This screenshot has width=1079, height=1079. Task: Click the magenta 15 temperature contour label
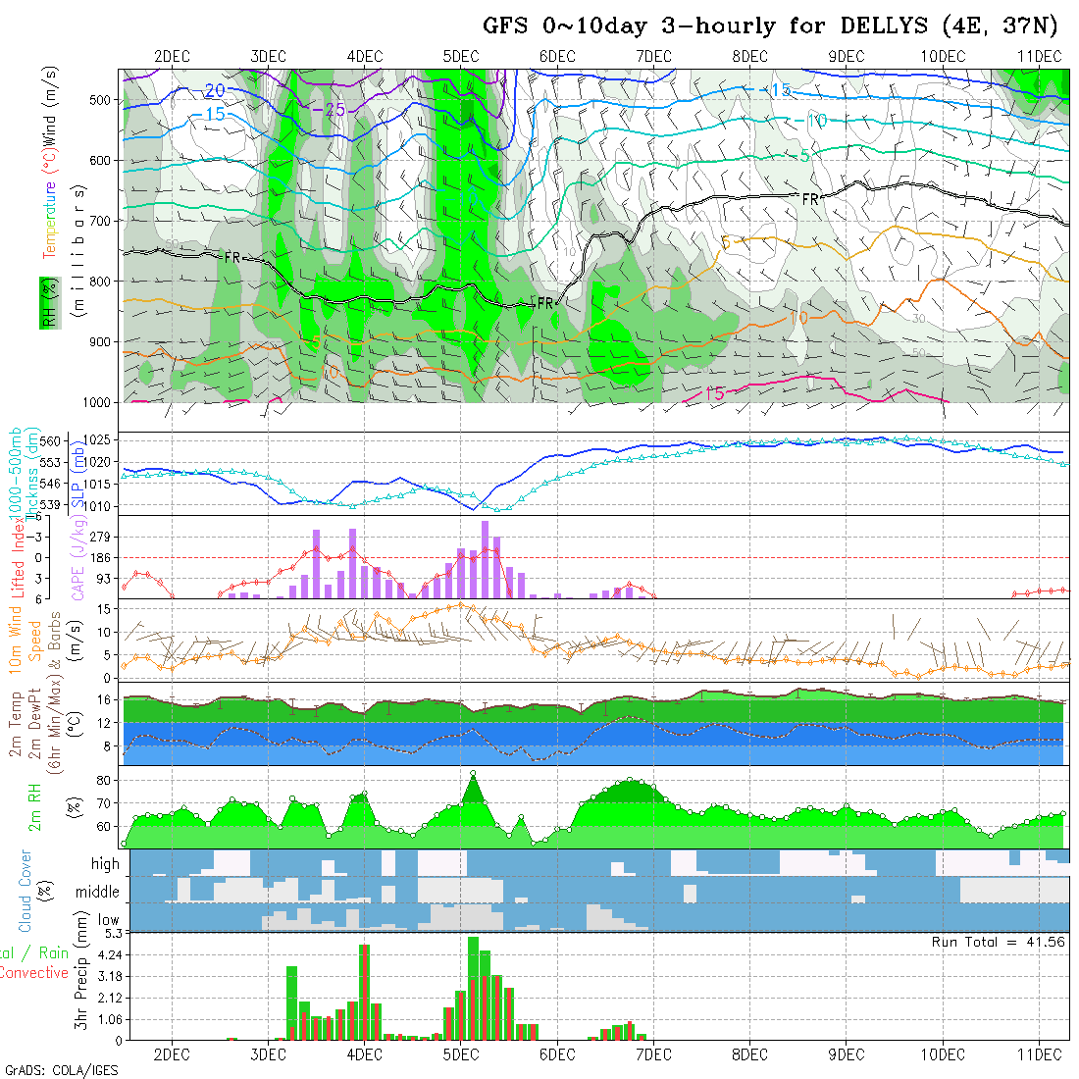coord(713,393)
